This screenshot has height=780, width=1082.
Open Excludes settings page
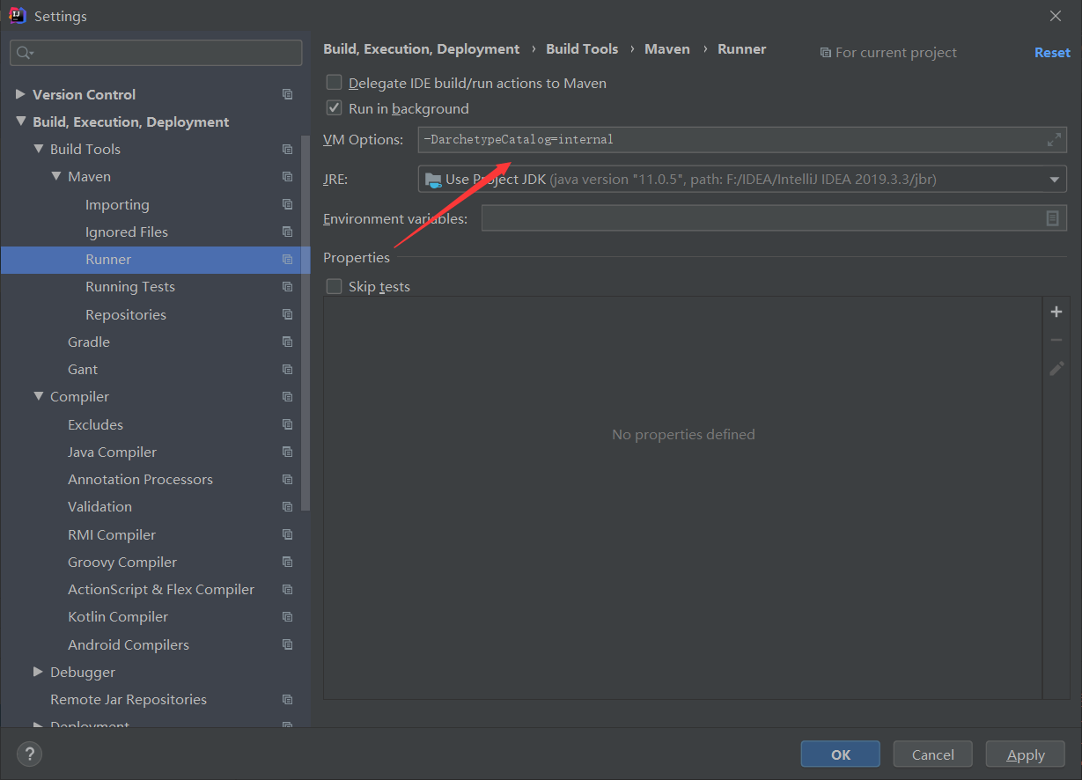point(95,424)
